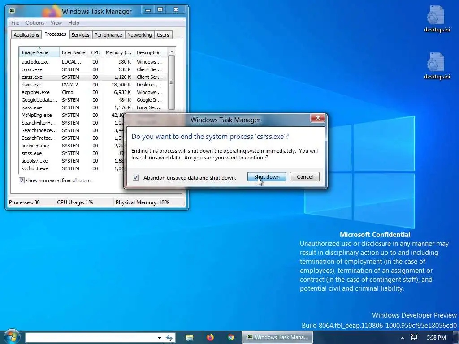Select the Windows Task Manager taskbar button
The width and height of the screenshot is (459, 344).
coord(277,337)
